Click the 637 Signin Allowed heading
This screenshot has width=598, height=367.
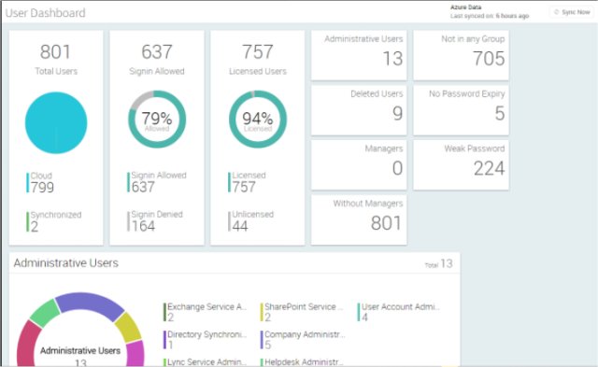(157, 59)
